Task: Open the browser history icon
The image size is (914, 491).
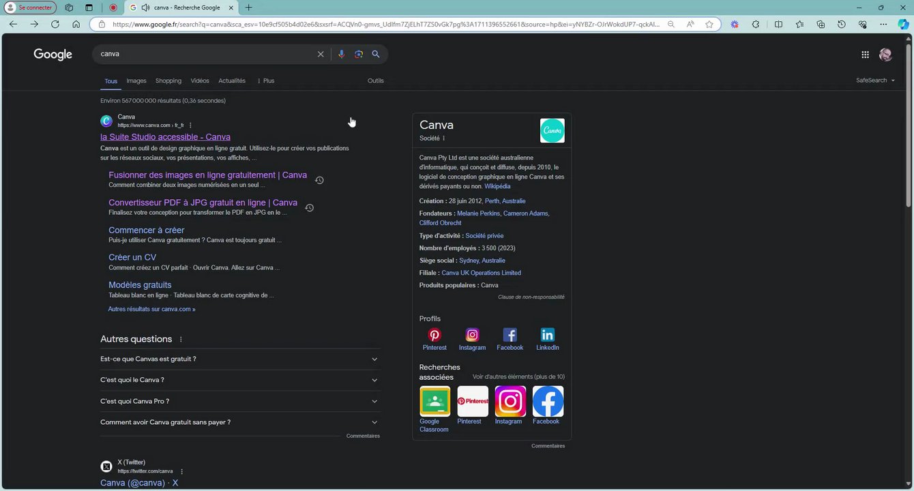Action: coord(842,24)
